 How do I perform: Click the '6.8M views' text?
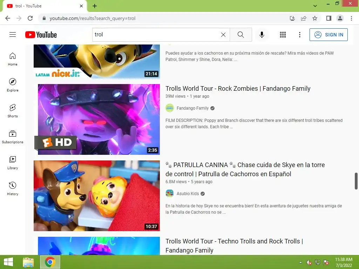click(x=176, y=182)
